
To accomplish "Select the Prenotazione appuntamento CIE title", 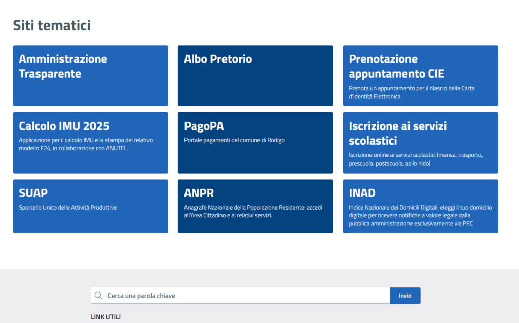I will pos(396,66).
